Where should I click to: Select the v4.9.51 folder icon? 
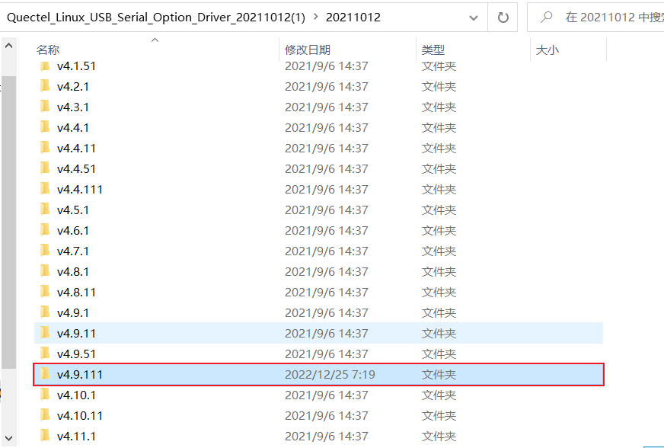[45, 354]
